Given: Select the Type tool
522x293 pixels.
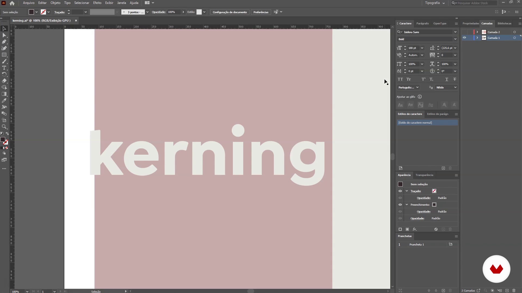Looking at the screenshot, I should tap(4, 68).
